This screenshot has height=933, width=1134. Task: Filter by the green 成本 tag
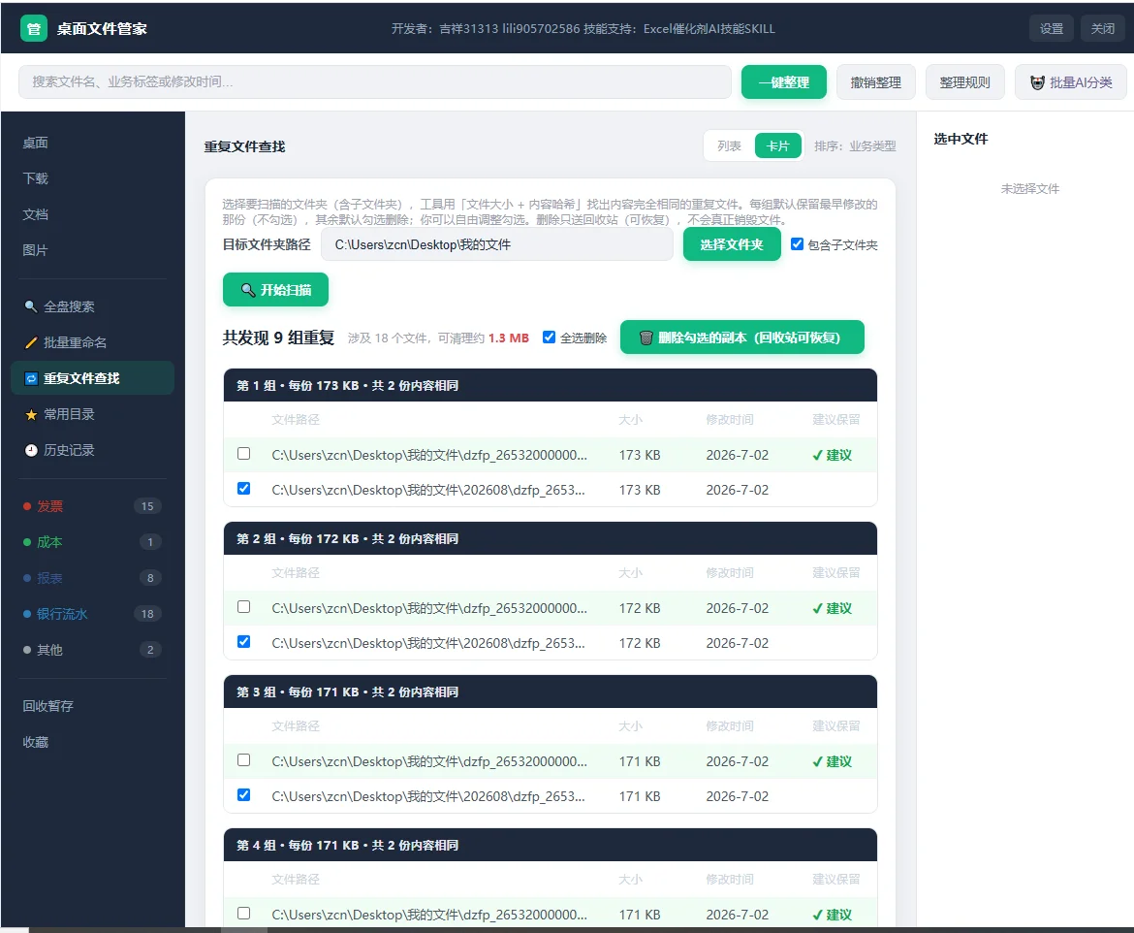[x=93, y=542]
